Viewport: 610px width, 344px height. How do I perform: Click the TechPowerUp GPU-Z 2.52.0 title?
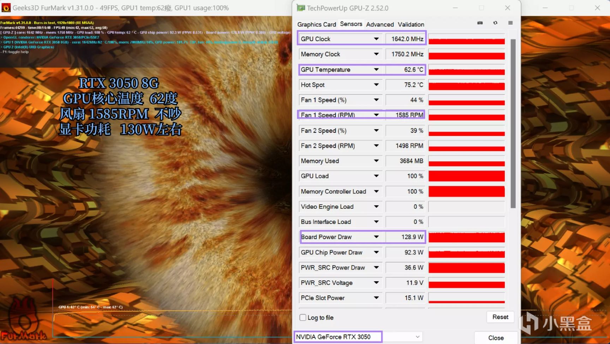[347, 8]
